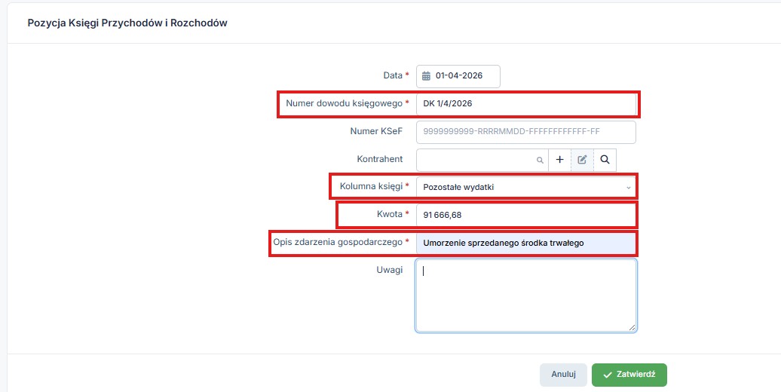The width and height of the screenshot is (781, 392).
Task: Click the chevron arrow of the Kolumna księgi select
Action: click(x=629, y=187)
